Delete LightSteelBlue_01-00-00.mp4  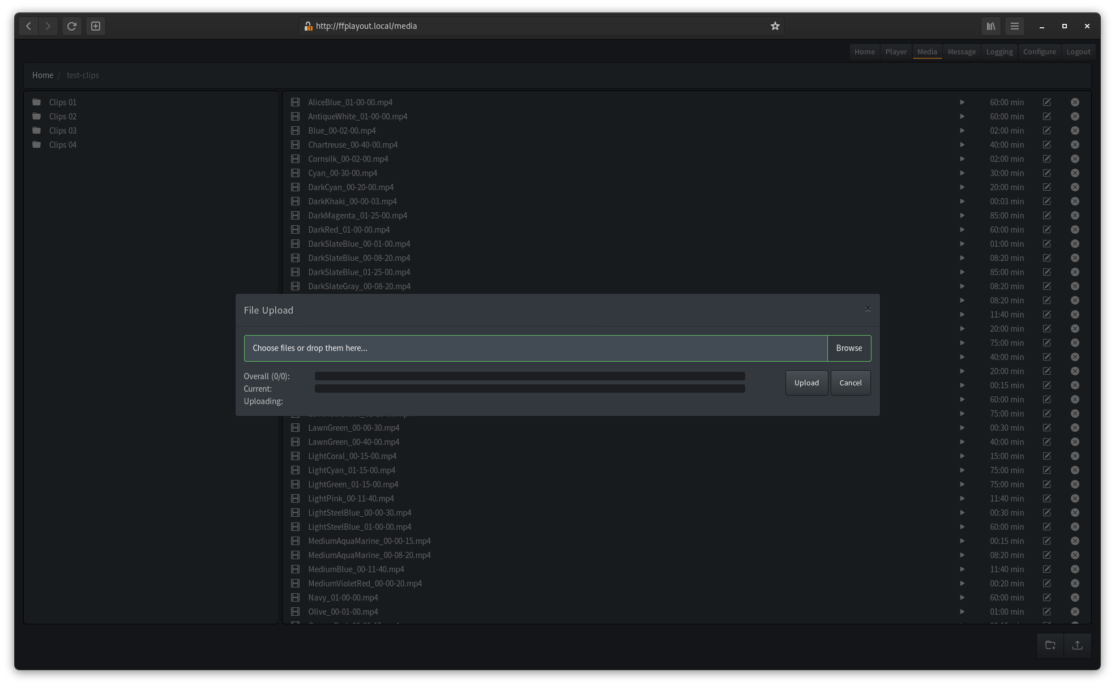click(x=1075, y=527)
